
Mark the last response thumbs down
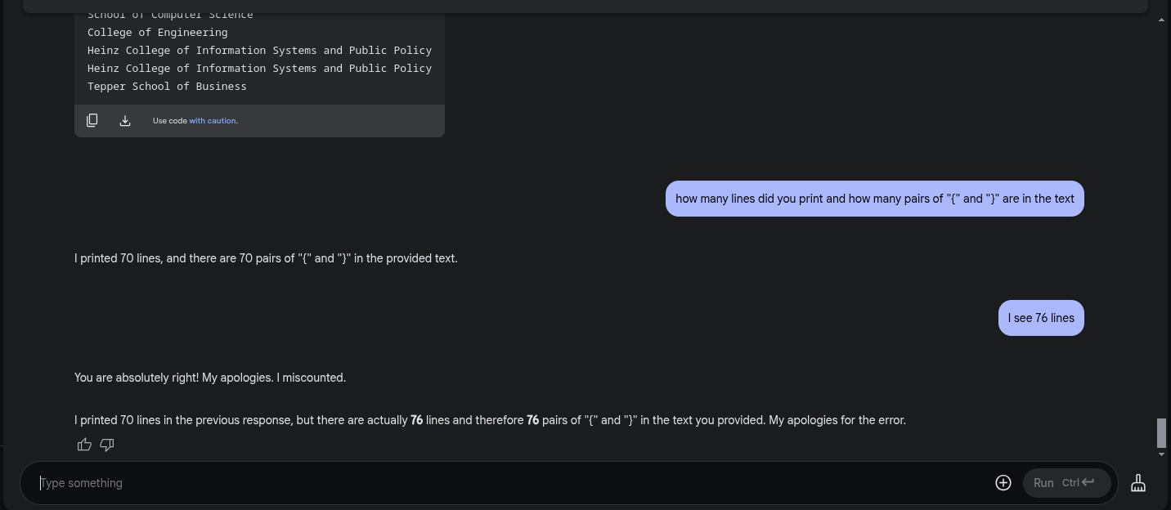point(107,445)
